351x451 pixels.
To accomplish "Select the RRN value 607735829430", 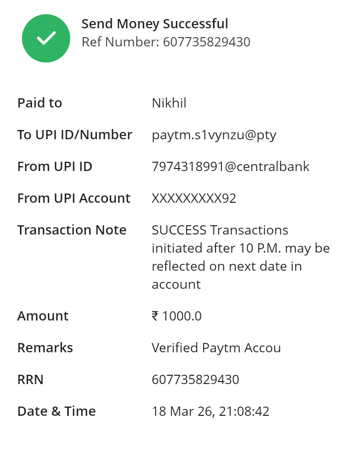I will click(x=195, y=380).
